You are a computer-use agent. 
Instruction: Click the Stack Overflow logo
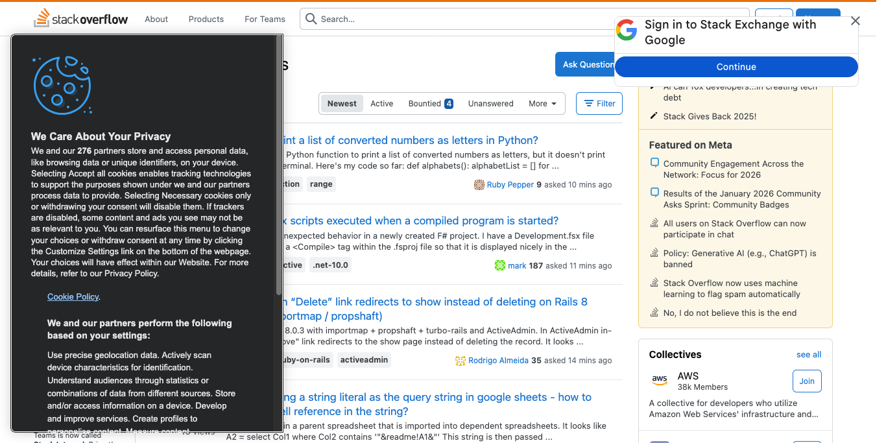[80, 19]
